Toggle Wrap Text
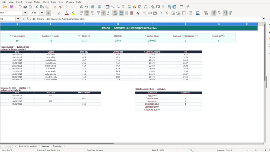 tap(115, 13)
